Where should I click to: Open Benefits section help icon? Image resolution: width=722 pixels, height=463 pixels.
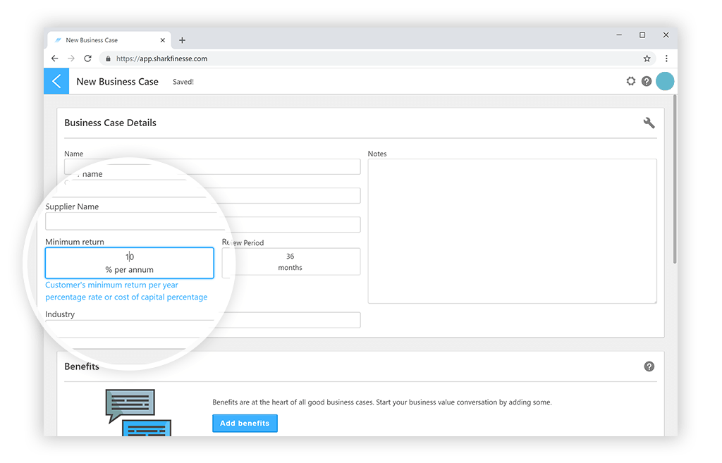649,366
